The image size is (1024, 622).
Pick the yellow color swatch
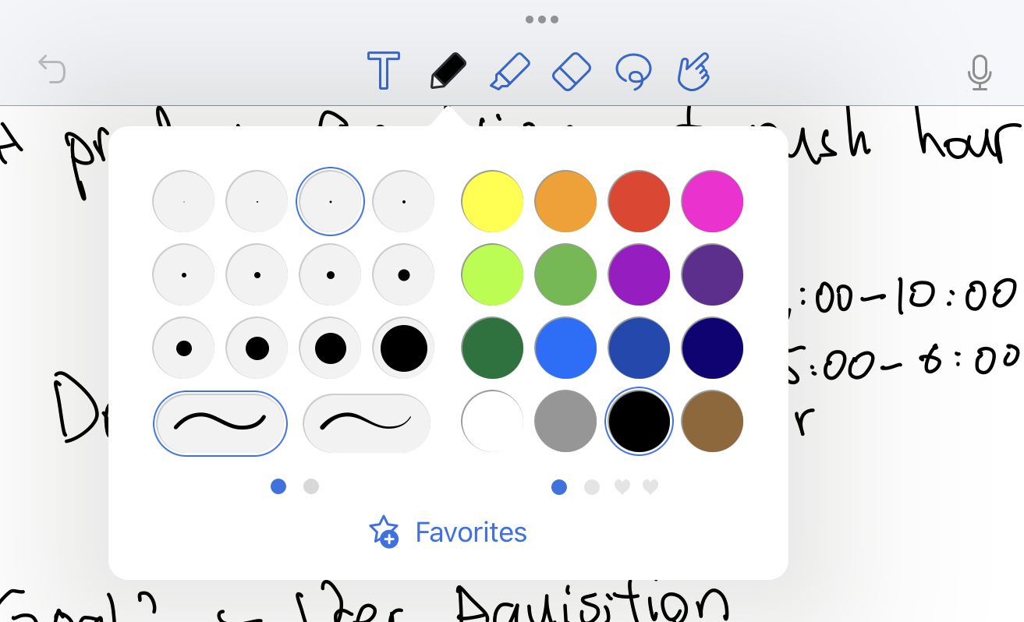click(492, 202)
